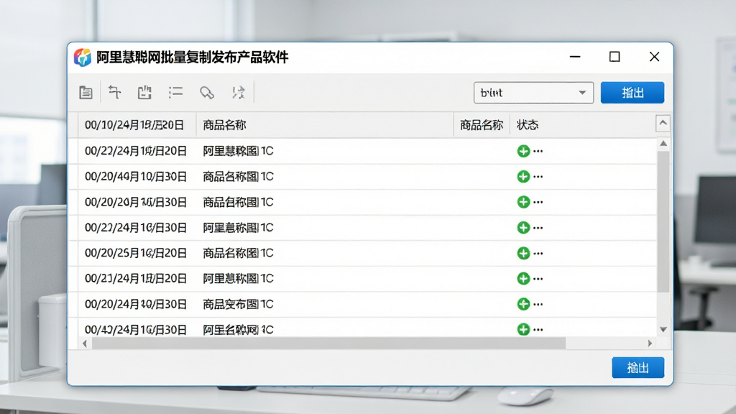Maximize the application window
736x414 pixels.
[x=615, y=57]
